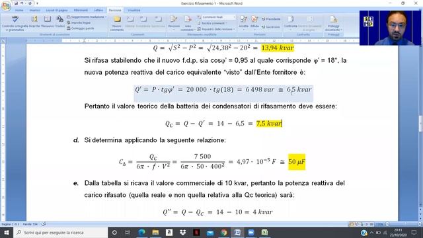Open Google Chrome from taskbar
Screen dimensions: 423x238
point(223,232)
